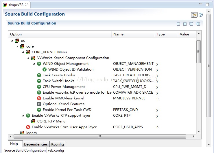
Task: Collapse the core tree node
Action: click(x=17, y=46)
